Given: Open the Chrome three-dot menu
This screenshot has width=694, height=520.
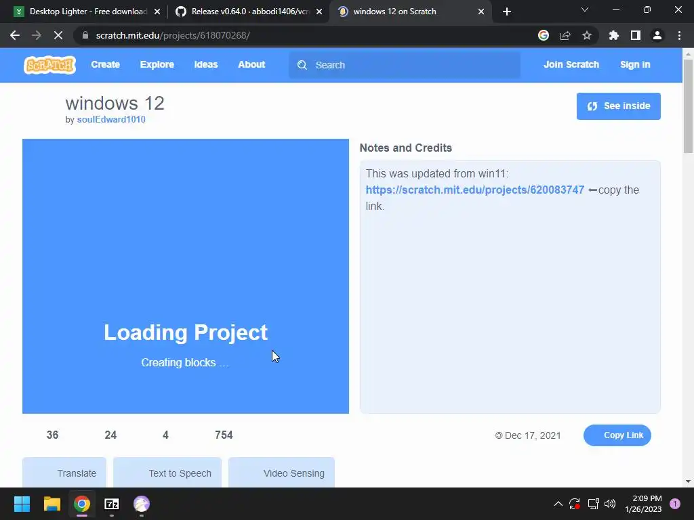Looking at the screenshot, I should (x=679, y=35).
